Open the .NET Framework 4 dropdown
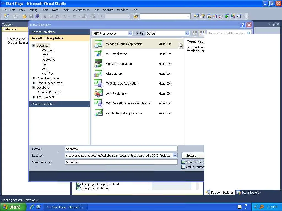Image resolution: width=282 pixels, height=211 pixels. [x=130, y=33]
